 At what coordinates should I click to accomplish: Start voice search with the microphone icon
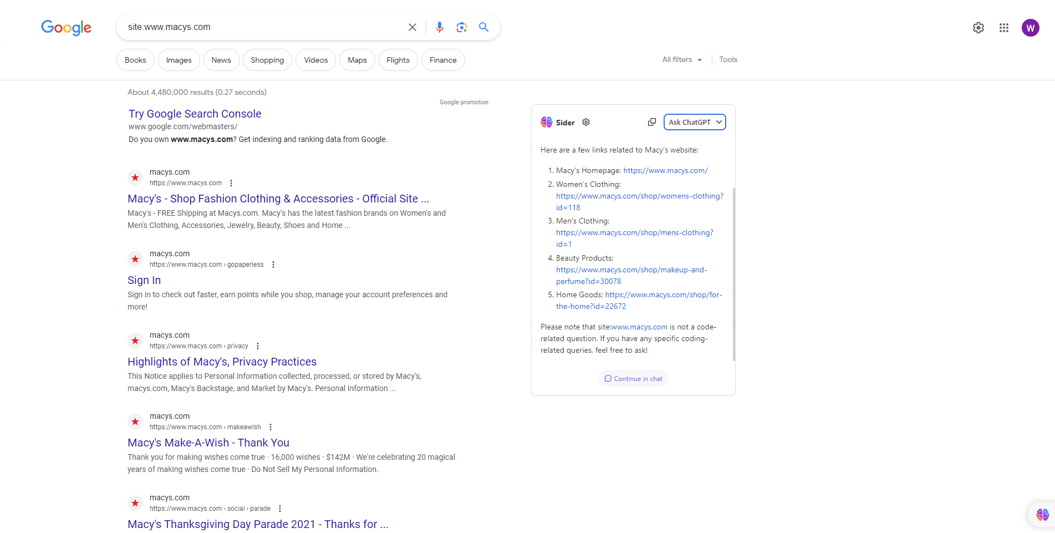click(x=439, y=27)
